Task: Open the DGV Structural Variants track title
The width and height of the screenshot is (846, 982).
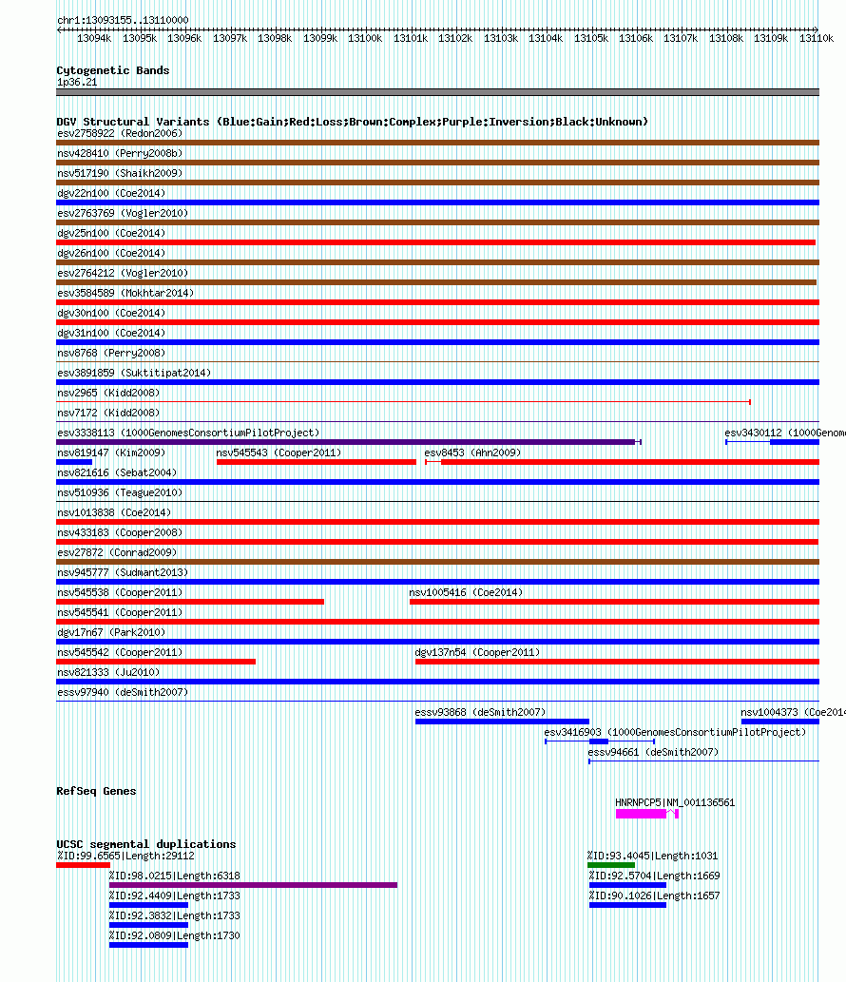Action: 352,122
